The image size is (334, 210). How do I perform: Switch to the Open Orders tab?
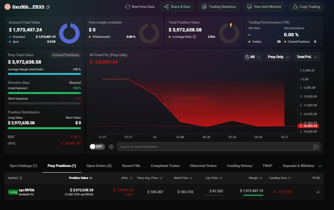[99, 166]
